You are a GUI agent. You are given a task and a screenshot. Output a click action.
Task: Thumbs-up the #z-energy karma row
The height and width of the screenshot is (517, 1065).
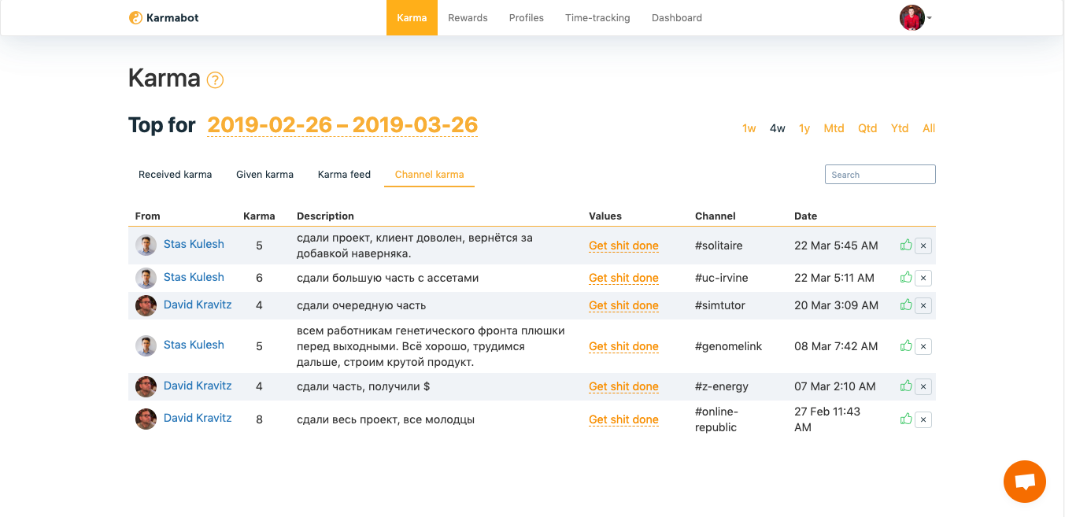click(x=906, y=386)
